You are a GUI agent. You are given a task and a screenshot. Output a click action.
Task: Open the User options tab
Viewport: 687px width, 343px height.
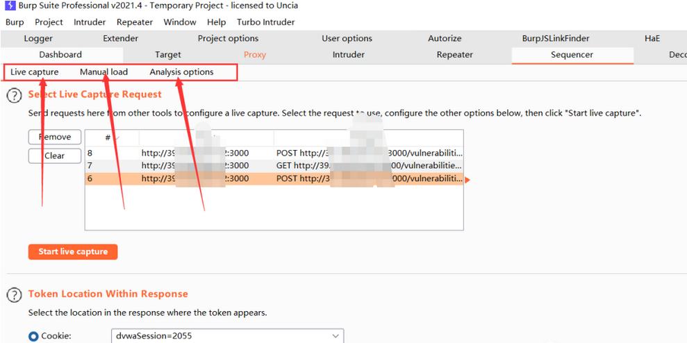[347, 39]
